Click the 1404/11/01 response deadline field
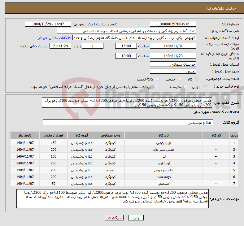The image size is (244, 226). tap(173, 46)
